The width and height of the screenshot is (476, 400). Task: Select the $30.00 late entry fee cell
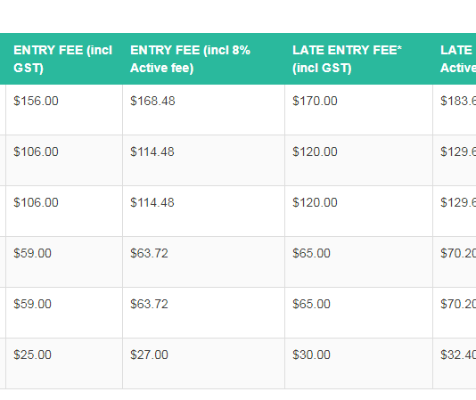359,363
